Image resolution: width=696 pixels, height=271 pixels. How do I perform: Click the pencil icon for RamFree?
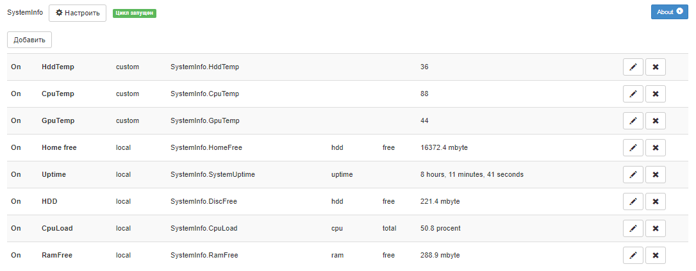pyautogui.click(x=633, y=256)
